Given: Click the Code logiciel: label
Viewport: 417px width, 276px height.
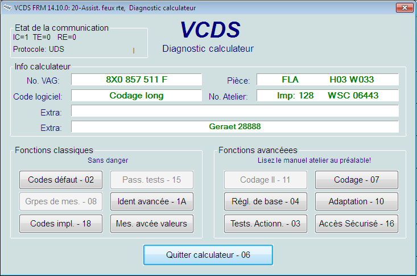Looking at the screenshot, I should [x=38, y=97].
